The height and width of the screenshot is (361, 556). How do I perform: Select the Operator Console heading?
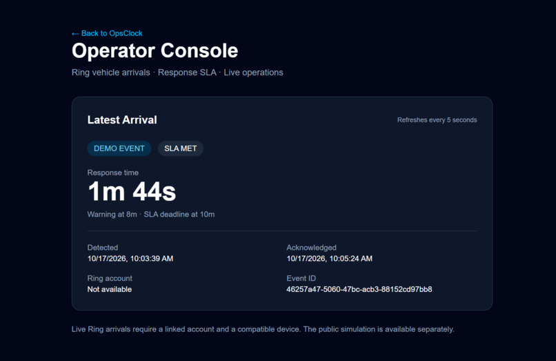[155, 50]
